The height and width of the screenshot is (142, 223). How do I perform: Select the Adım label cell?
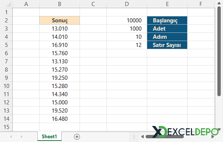pos(167,37)
